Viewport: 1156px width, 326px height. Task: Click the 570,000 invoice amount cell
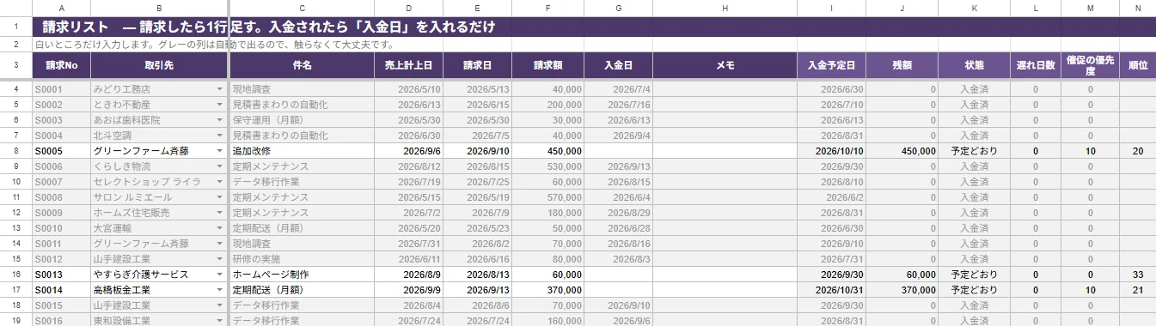(547, 196)
